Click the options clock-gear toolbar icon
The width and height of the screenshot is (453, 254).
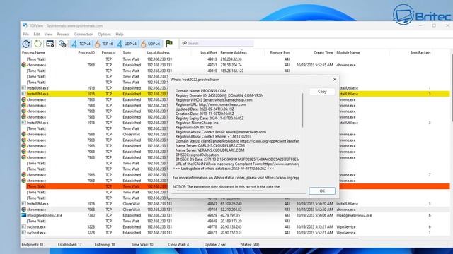(x=62, y=44)
